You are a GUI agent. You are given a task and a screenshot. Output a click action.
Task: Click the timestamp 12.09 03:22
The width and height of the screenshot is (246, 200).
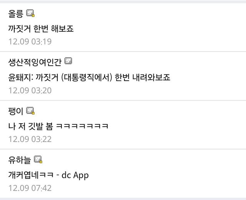(30, 139)
